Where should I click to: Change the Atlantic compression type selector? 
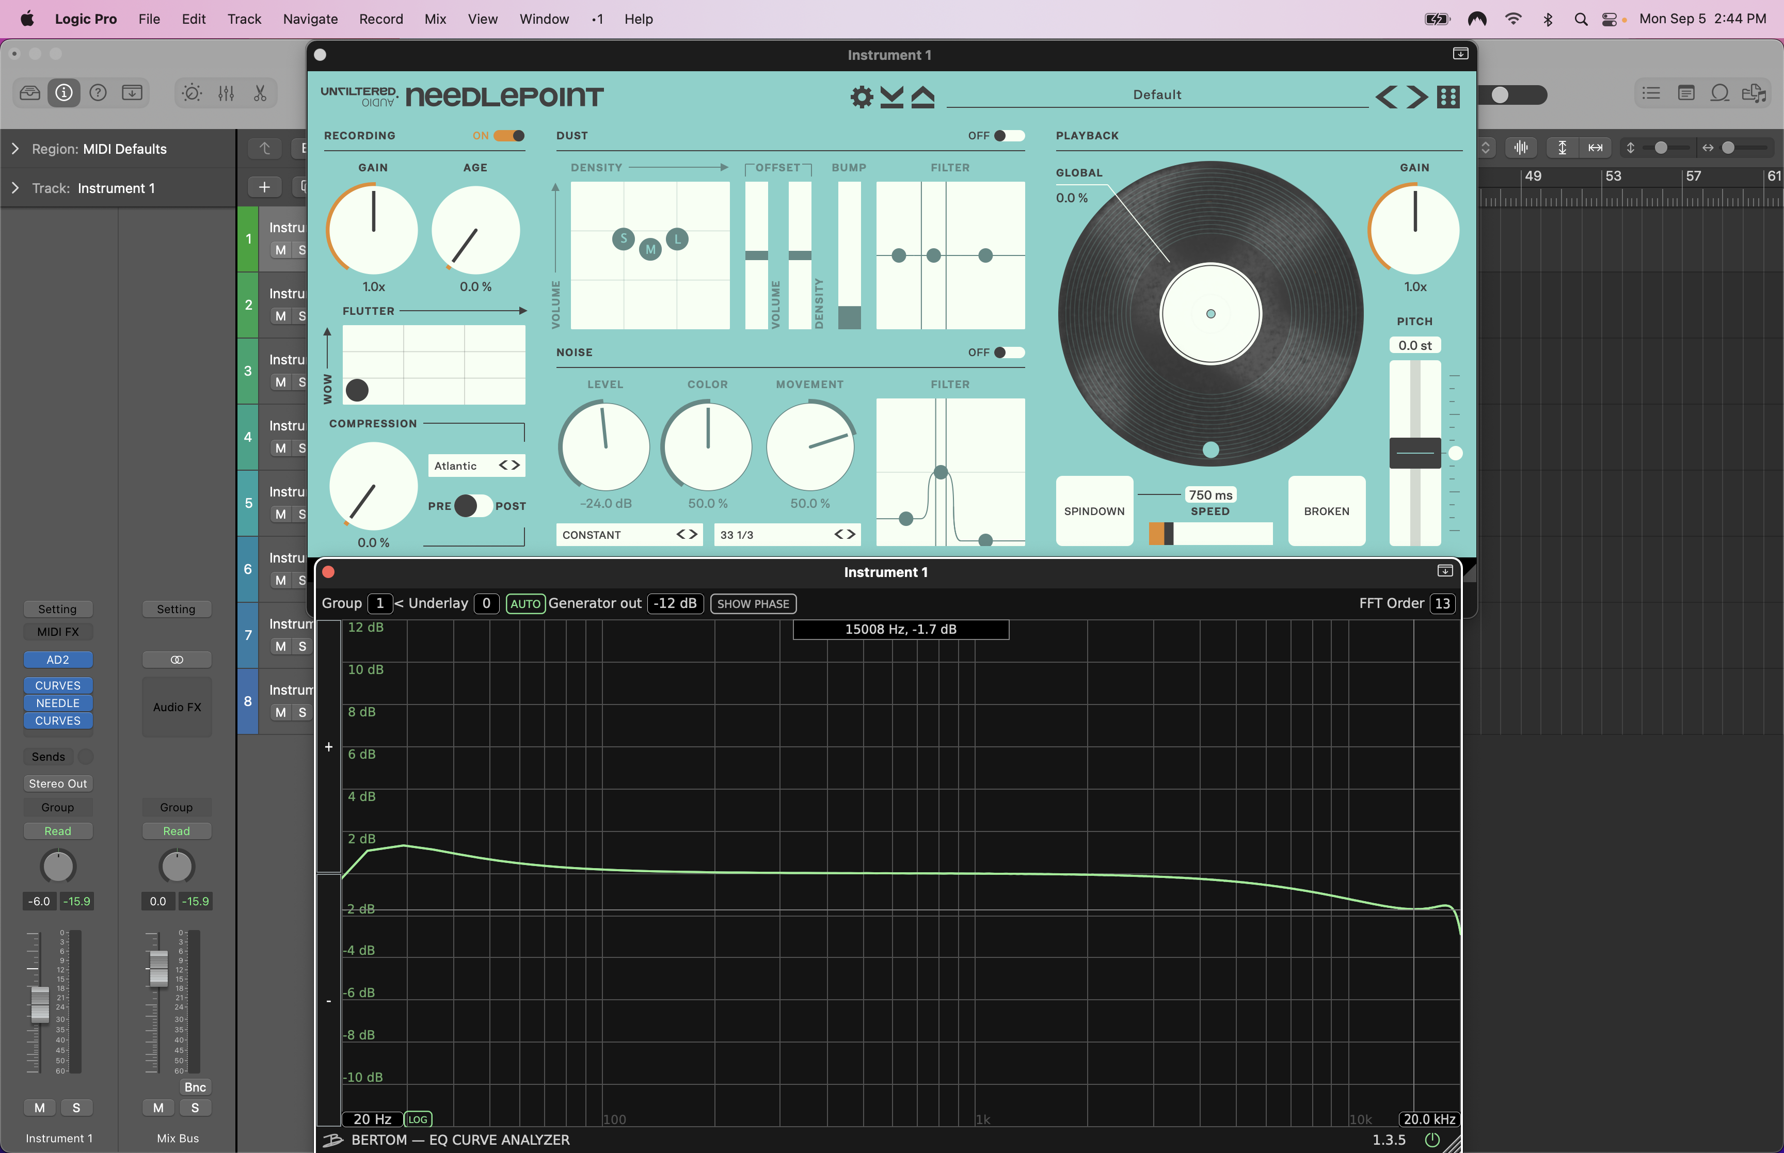coord(476,466)
